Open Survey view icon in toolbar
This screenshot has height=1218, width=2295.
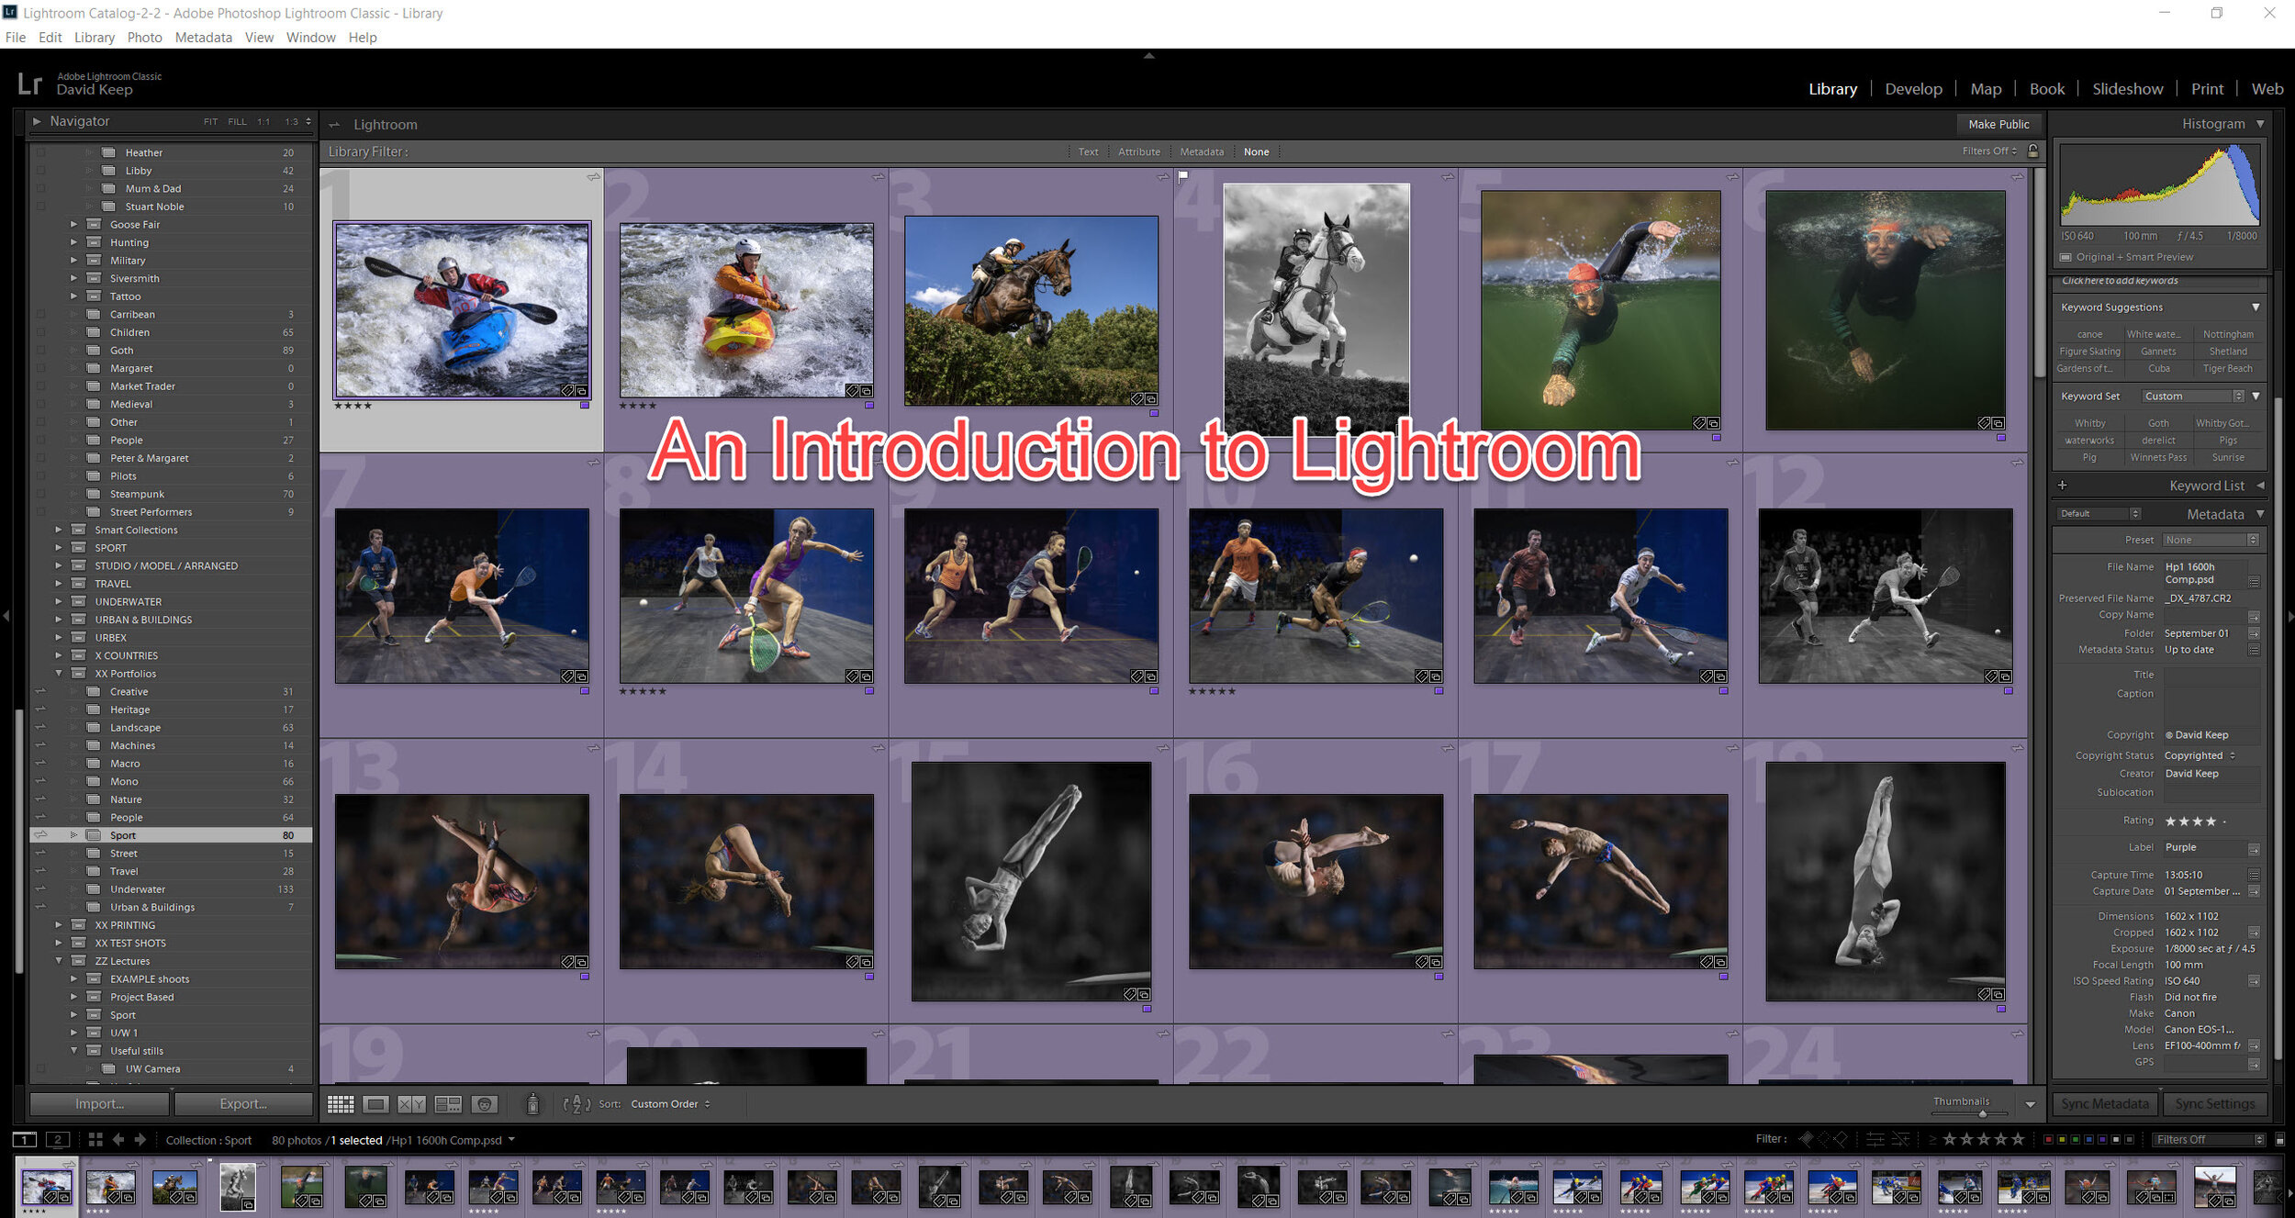(x=448, y=1104)
